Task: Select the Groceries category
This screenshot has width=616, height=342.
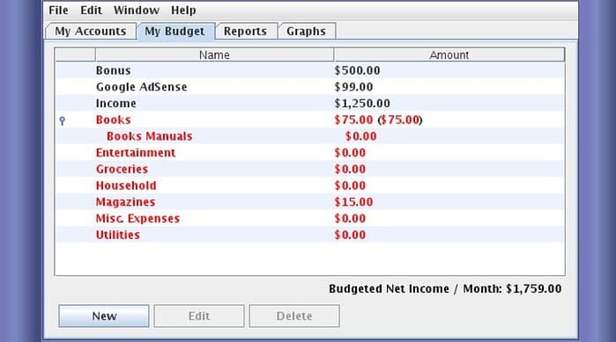Action: 122,169
